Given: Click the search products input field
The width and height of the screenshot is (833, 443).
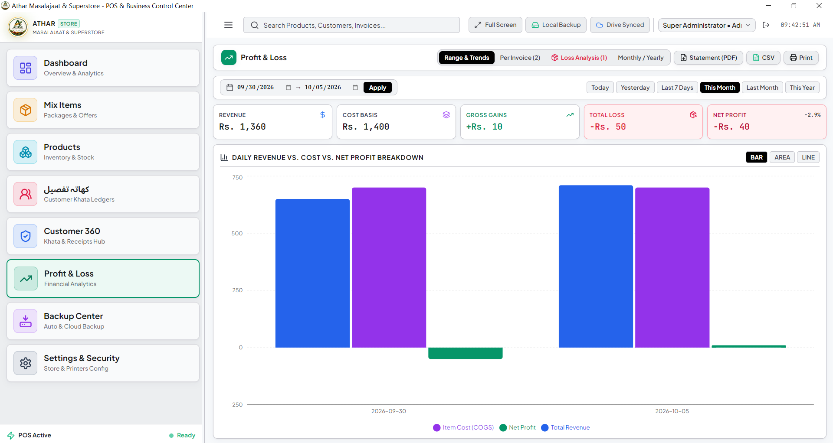Looking at the screenshot, I should pyautogui.click(x=351, y=25).
